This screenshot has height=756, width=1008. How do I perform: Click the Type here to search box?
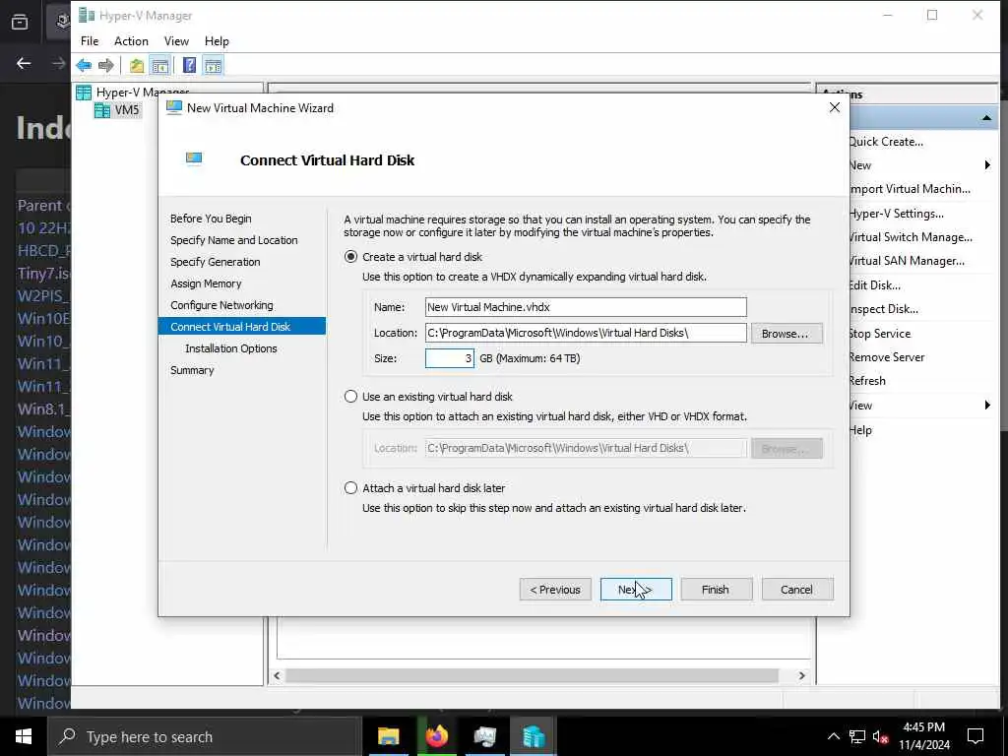(x=205, y=736)
